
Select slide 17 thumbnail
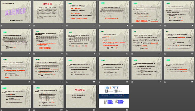147,68
